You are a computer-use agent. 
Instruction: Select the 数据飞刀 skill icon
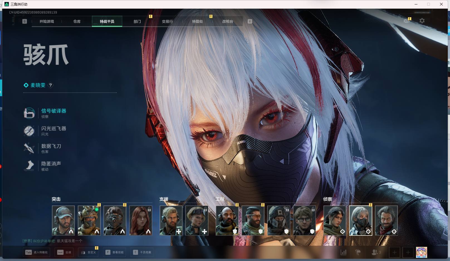click(29, 148)
